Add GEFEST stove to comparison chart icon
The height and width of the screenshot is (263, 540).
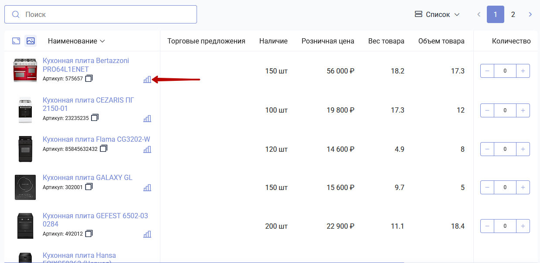(147, 234)
